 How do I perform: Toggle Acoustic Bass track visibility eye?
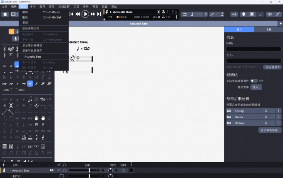[x=52, y=170]
